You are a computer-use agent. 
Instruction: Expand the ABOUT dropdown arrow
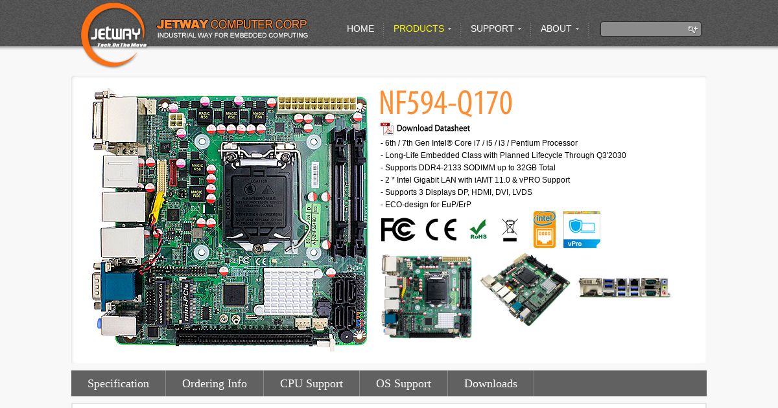point(577,29)
